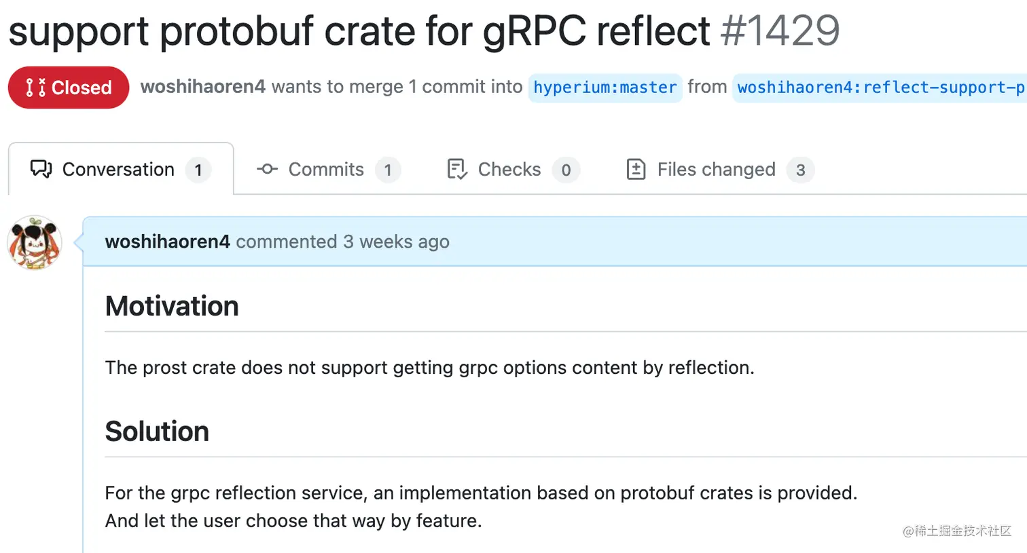The width and height of the screenshot is (1027, 553).
Task: Switch to the Commits tab label
Action: 326,169
